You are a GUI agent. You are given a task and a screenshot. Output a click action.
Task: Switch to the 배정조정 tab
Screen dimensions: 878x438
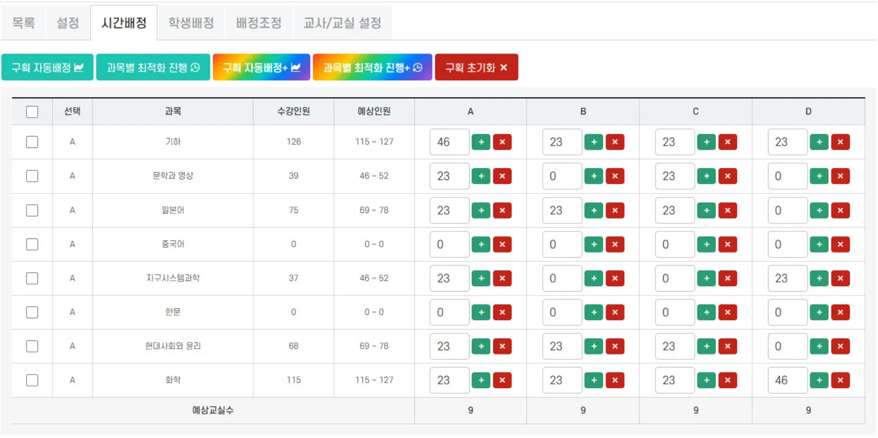(x=259, y=23)
